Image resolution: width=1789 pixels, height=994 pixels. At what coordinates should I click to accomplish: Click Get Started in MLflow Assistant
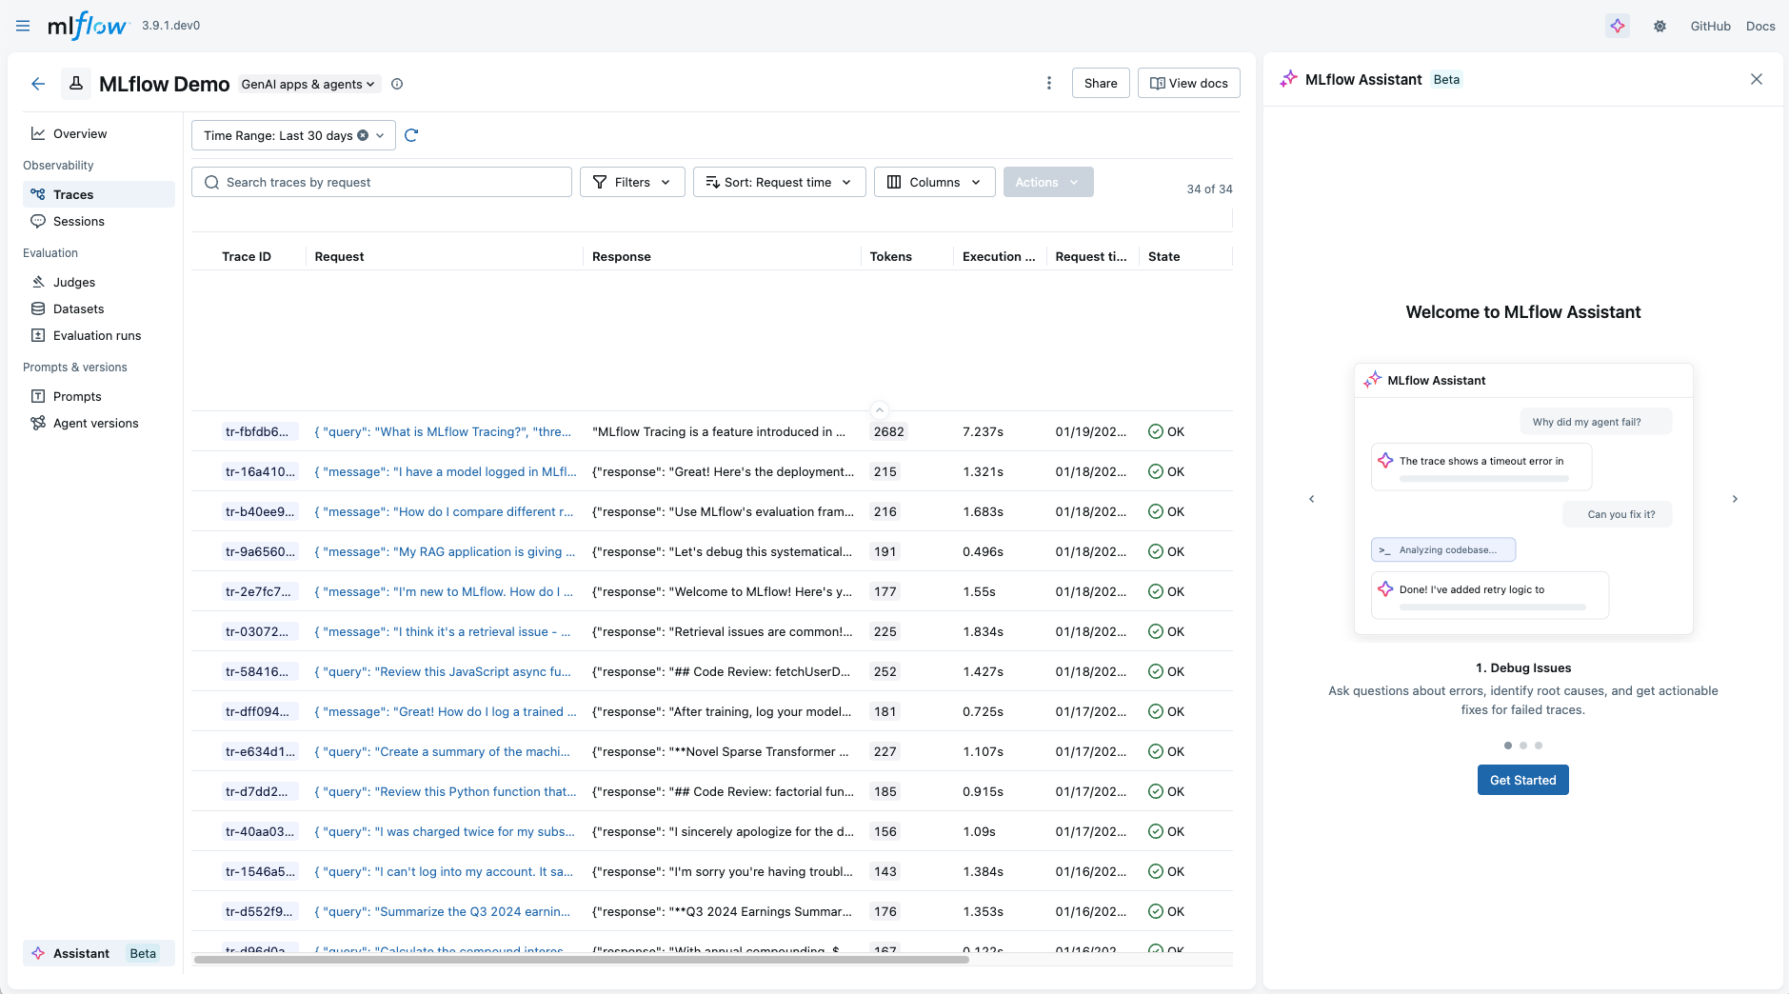(1521, 780)
